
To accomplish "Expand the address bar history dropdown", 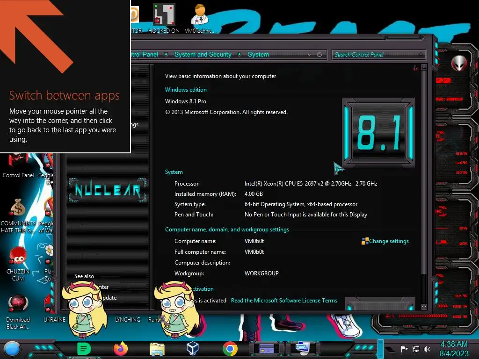I will pos(310,55).
